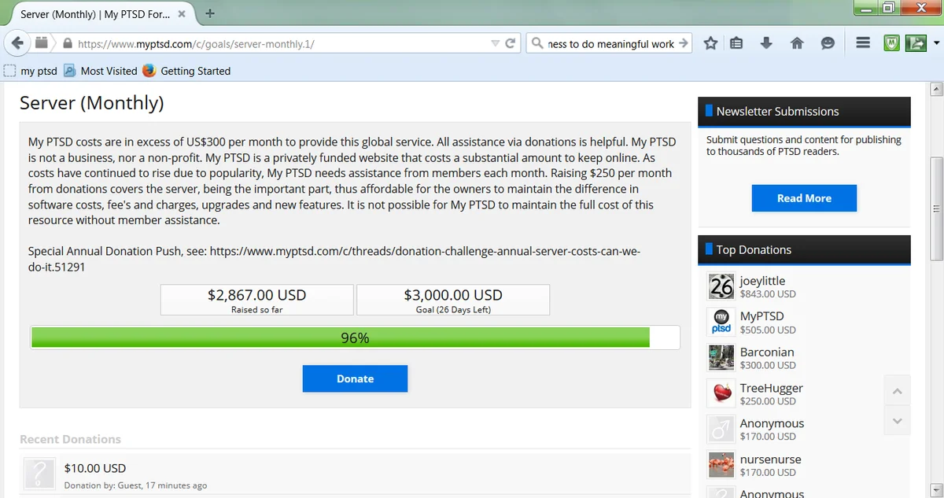Open TreeHugger donor name link
This screenshot has height=498, width=944.
[x=771, y=388]
